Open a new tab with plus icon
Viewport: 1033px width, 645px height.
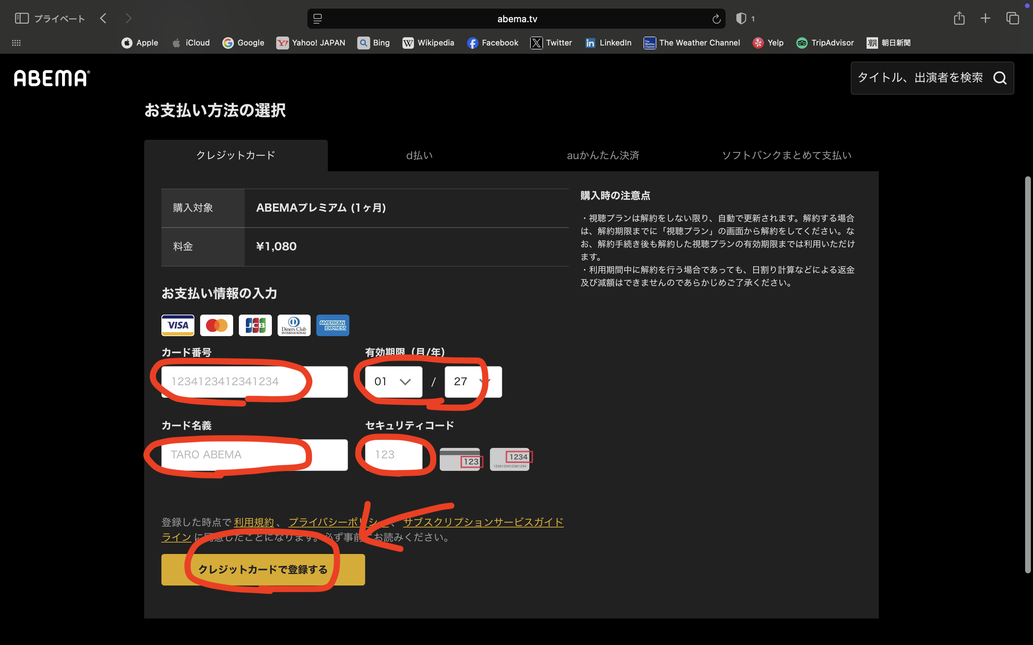985,18
